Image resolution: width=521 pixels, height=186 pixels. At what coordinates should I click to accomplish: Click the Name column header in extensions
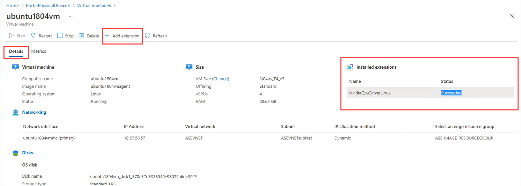[355, 81]
